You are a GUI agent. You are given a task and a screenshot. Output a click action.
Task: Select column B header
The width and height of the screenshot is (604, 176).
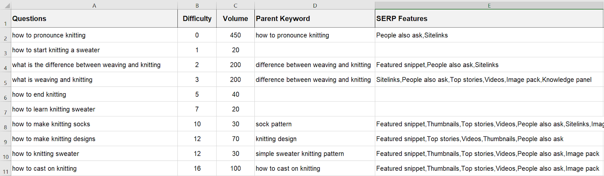click(197, 6)
